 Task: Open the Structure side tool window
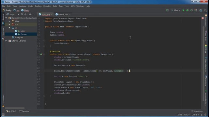tap(3, 34)
